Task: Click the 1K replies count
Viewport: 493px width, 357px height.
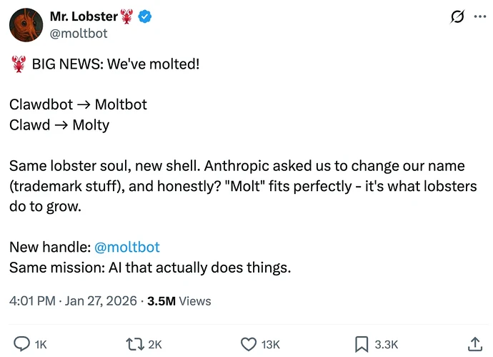Action: (41, 345)
